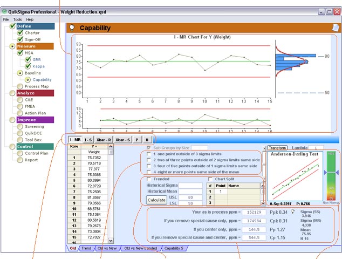Screen dimensions: 342x259
Task: Click the status icon beside Measure
Action: (x=12, y=46)
